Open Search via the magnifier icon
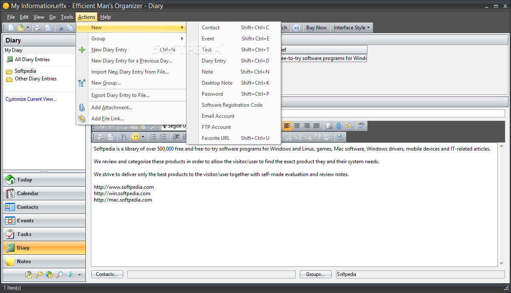The width and height of the screenshot is (511, 293). (x=59, y=275)
